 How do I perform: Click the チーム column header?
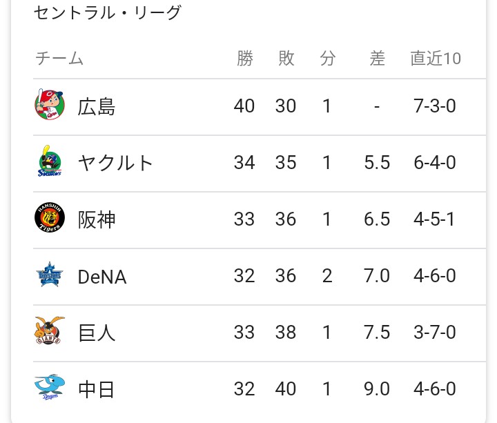pyautogui.click(x=59, y=58)
